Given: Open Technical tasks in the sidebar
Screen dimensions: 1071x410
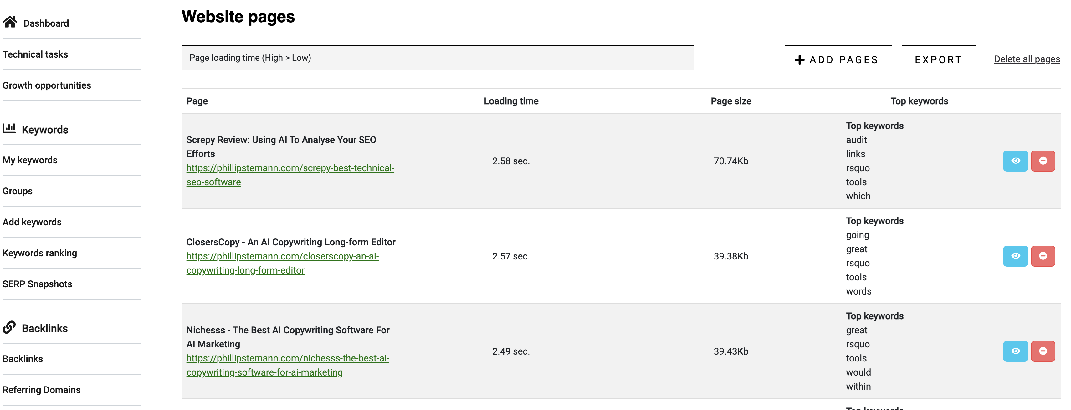Looking at the screenshot, I should click(35, 54).
